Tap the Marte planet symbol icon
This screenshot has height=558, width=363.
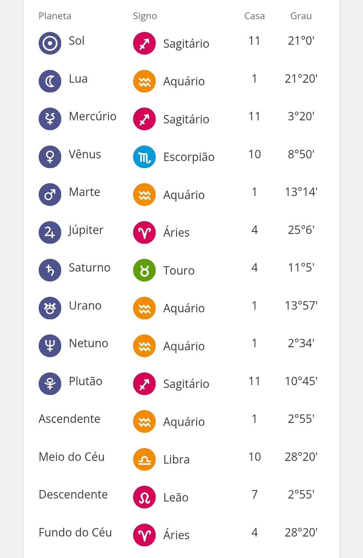pos(50,195)
